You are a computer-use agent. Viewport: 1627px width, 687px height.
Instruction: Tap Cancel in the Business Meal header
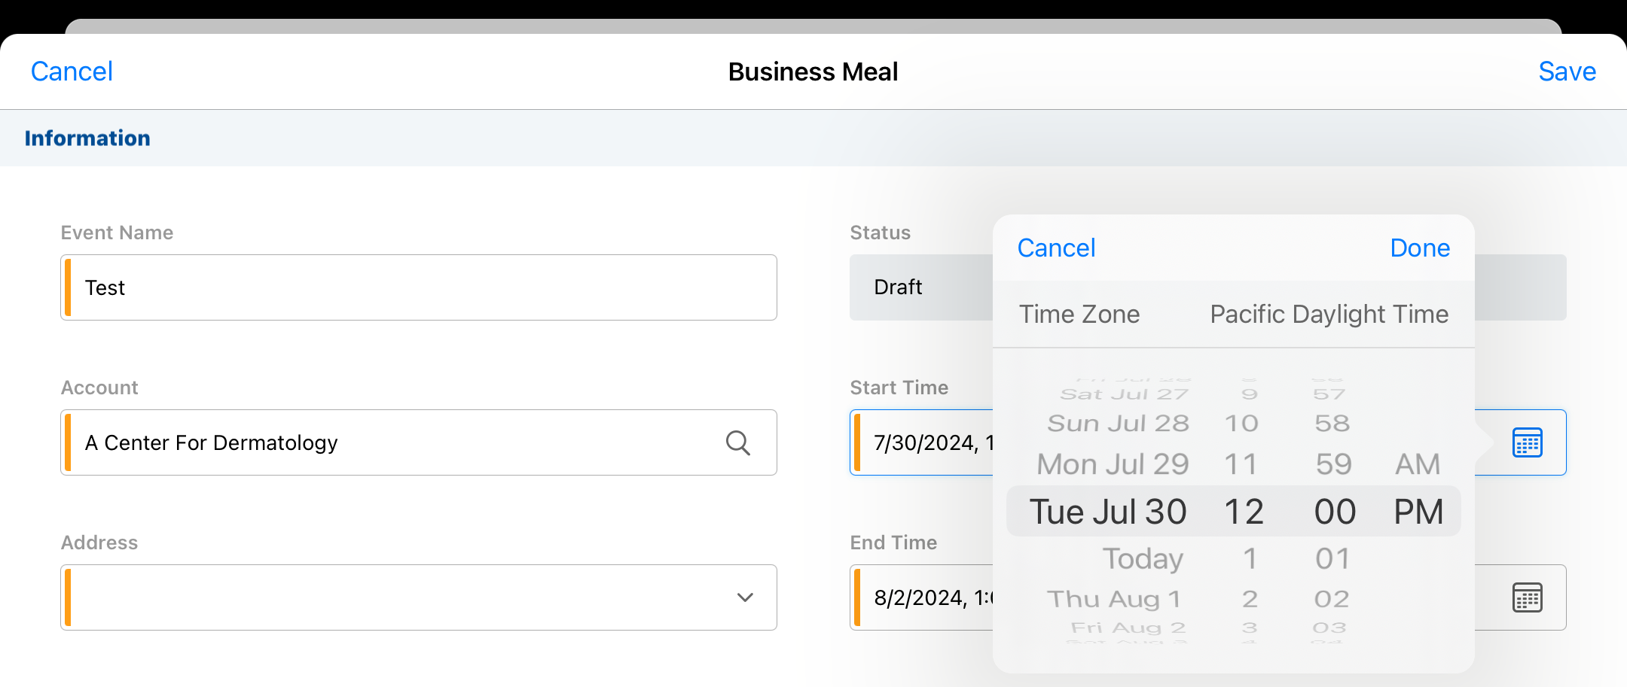(x=72, y=71)
